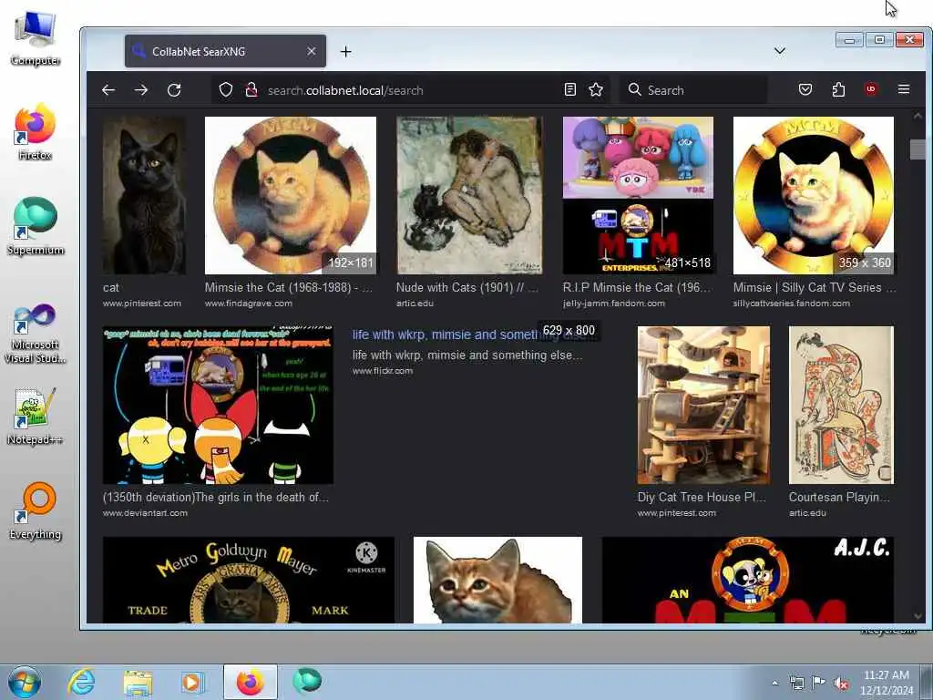Bookmark this page with the star icon
933x700 pixels.
point(596,90)
